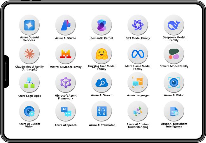Click the 'Azure AI Translator' label
The height and width of the screenshot is (143, 206).
pos(102,125)
